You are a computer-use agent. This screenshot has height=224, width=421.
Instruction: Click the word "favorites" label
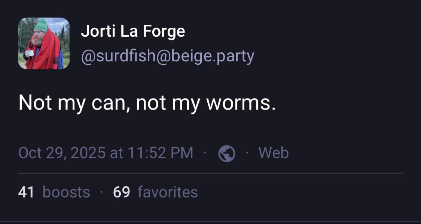click(167, 192)
